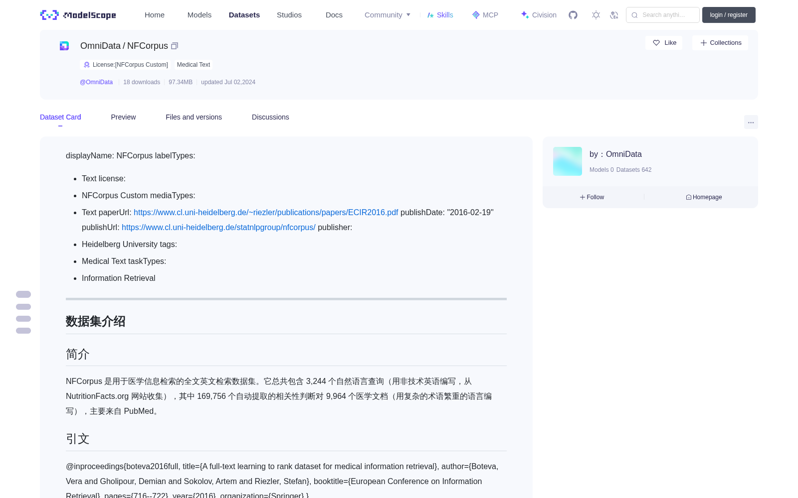The image size is (798, 498).
Task: Open the statnlpgroup/nfcorpus publish link
Action: coord(218,227)
